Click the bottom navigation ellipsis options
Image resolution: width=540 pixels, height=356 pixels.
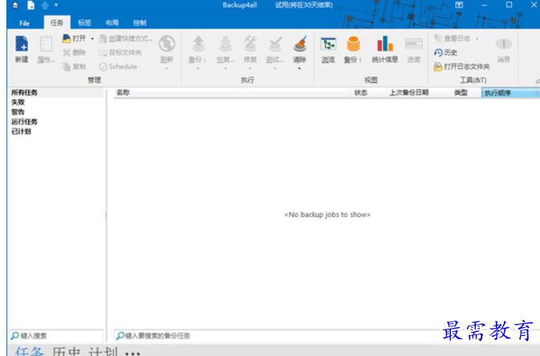[132, 353]
